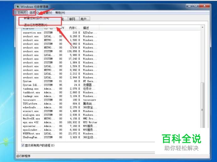Maximize the Task Manager window
The height and width of the screenshot is (162, 217).
(196, 6)
